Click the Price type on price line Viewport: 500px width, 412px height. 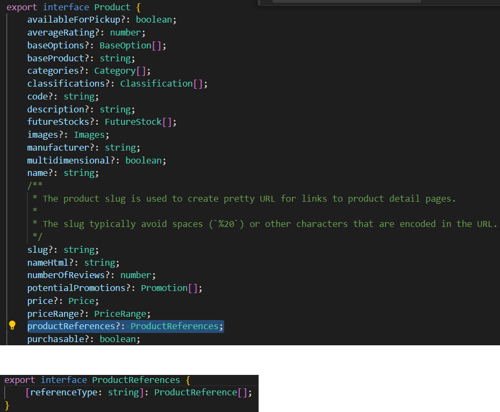click(x=82, y=301)
